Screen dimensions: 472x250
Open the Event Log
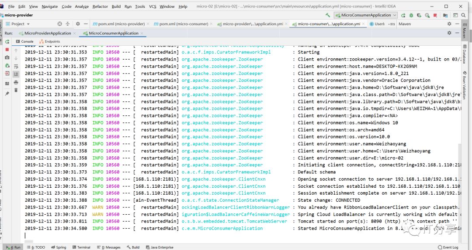coord(448,247)
